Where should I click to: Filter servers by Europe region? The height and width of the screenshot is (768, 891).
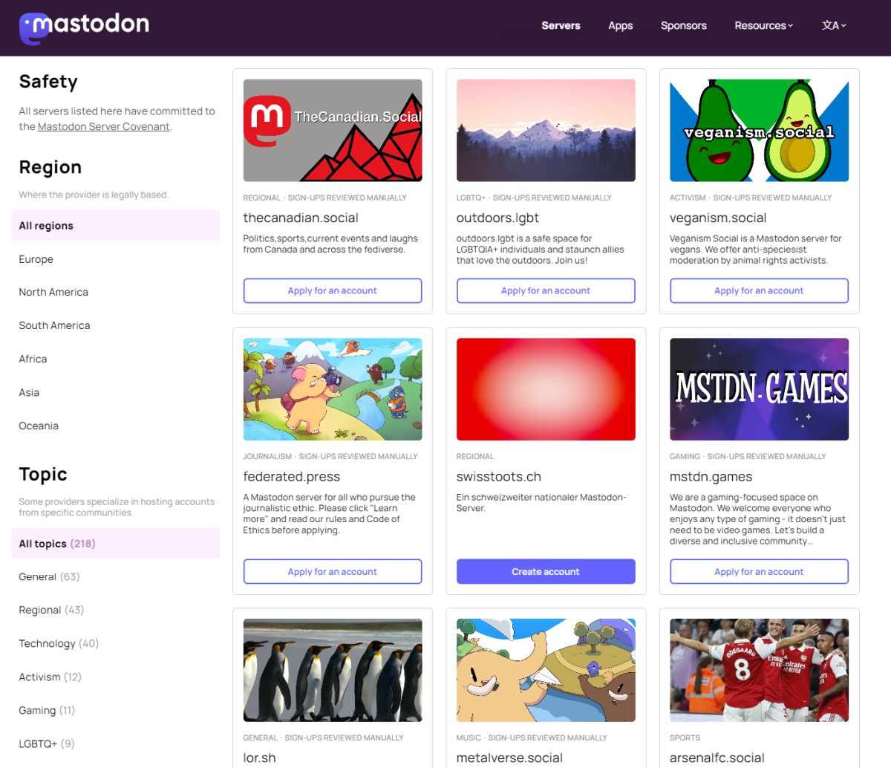click(36, 259)
